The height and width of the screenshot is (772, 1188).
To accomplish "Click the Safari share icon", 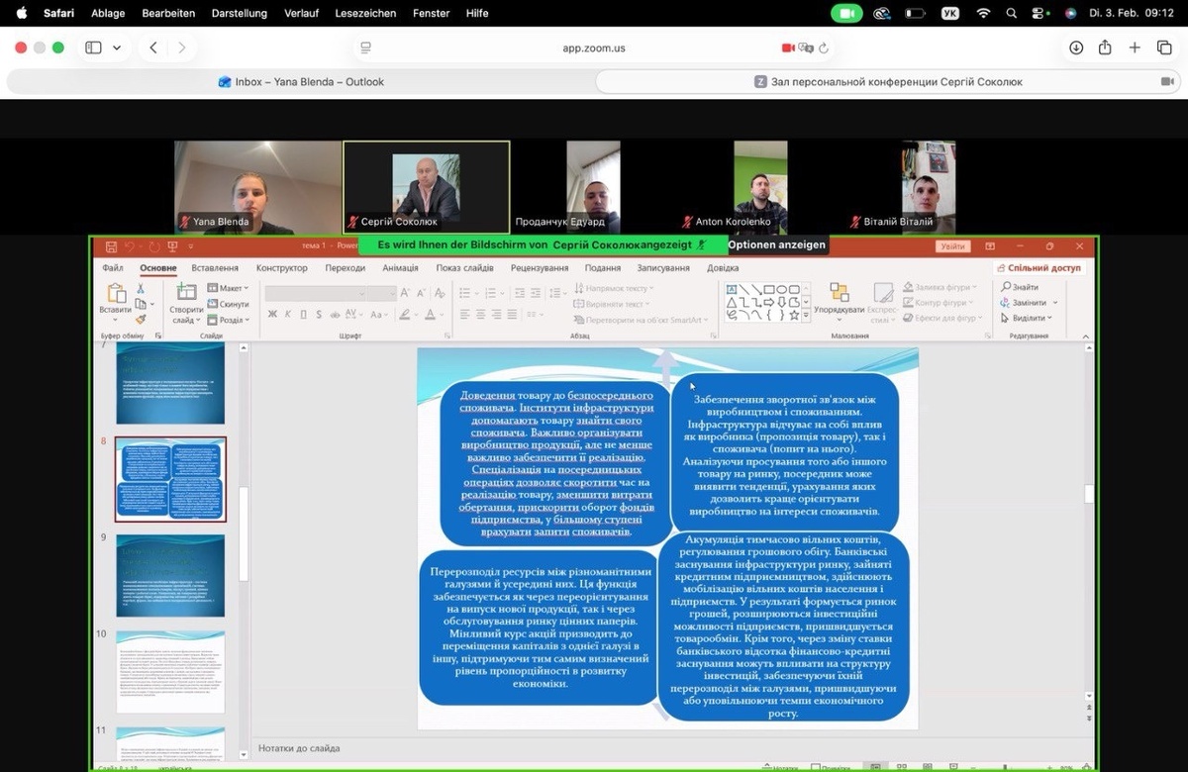I will point(1105,48).
